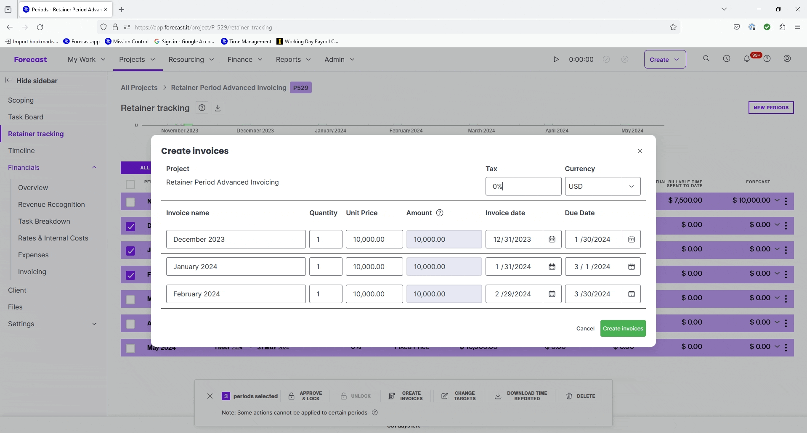This screenshot has width=807, height=433.
Task: Open browser extensions puzzle icon
Action: tap(782, 27)
